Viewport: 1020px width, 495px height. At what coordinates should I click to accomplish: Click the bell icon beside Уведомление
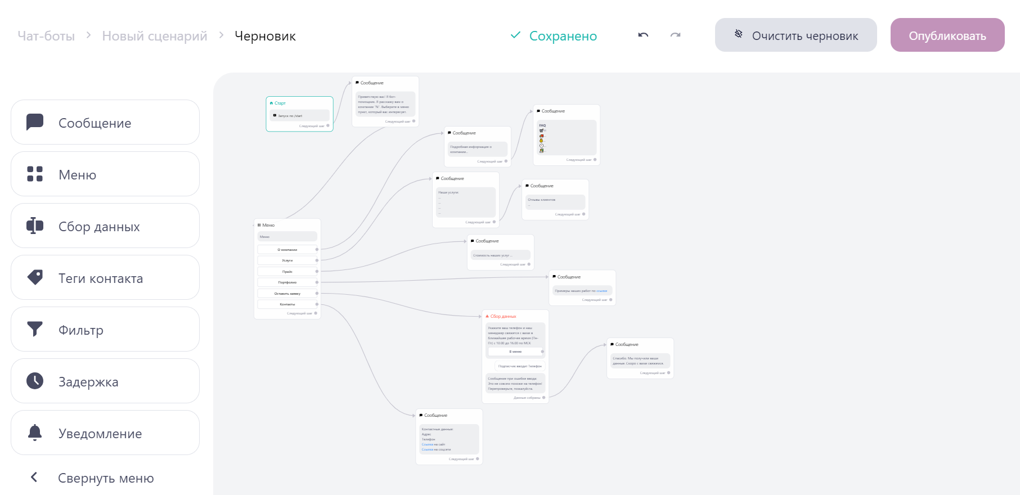(35, 433)
